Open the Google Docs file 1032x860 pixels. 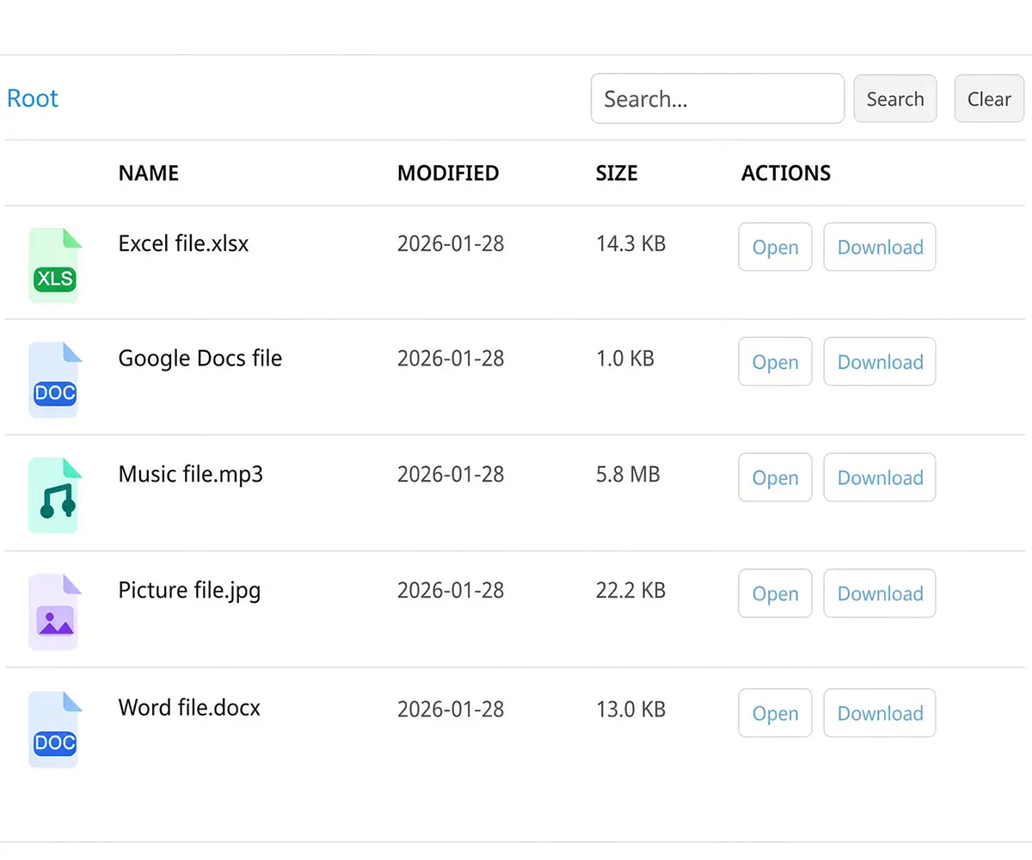775,362
